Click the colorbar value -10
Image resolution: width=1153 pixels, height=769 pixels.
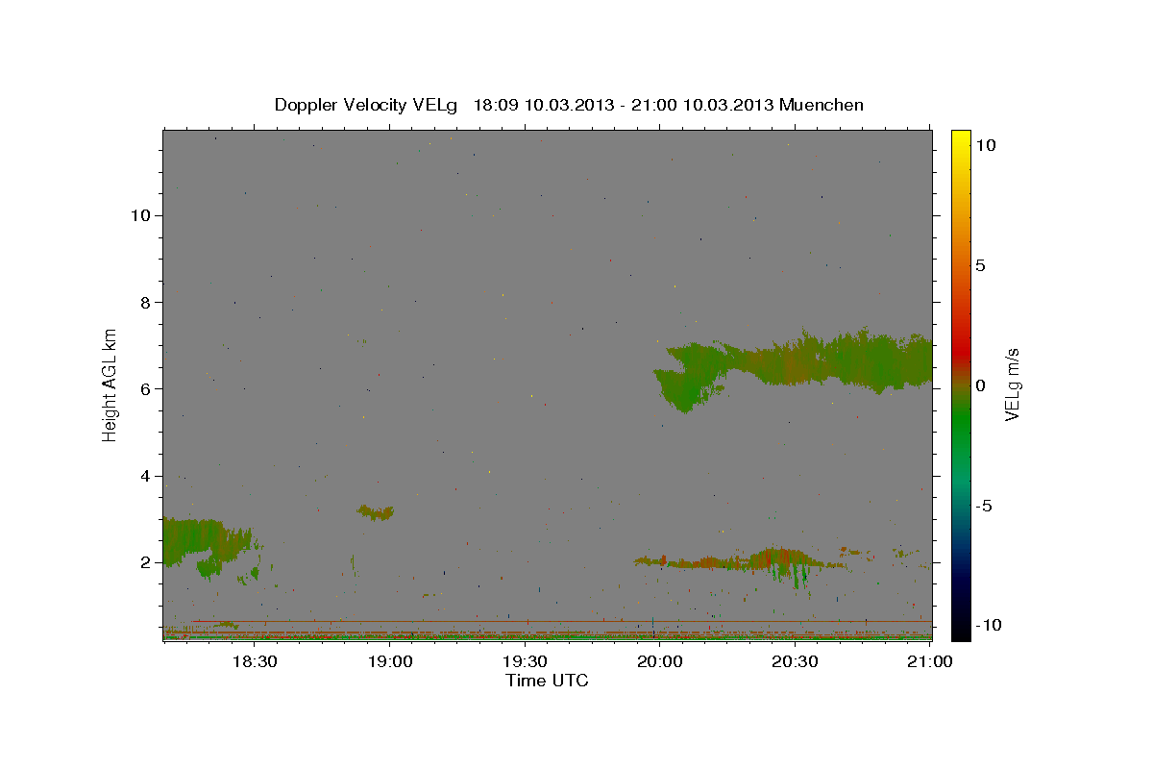click(x=987, y=625)
